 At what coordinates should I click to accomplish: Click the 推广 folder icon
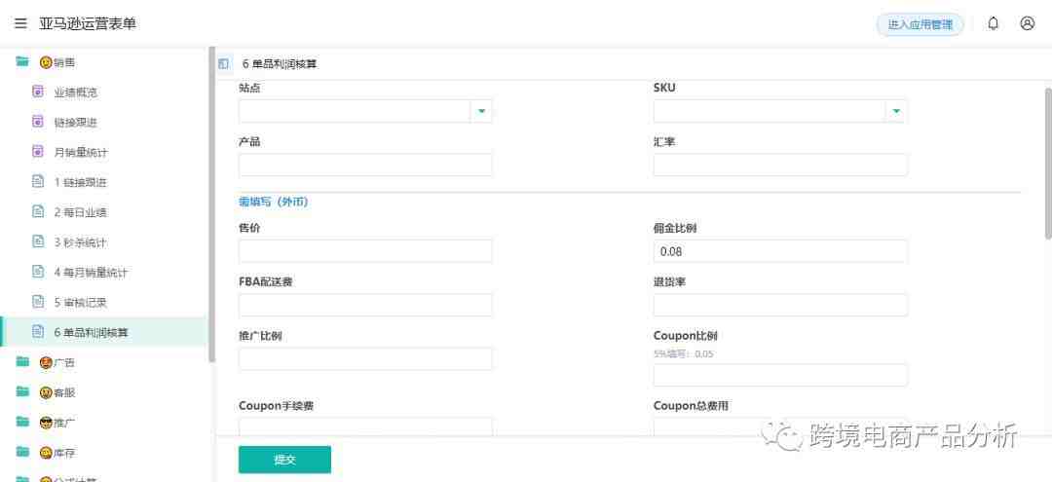[x=22, y=422]
